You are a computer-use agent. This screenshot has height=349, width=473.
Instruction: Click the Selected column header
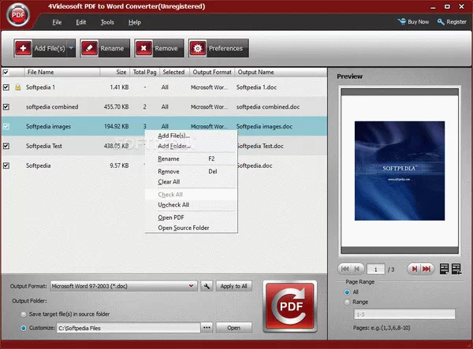(174, 72)
